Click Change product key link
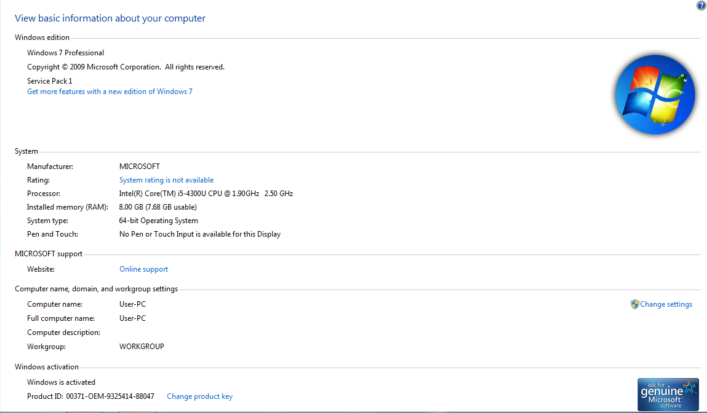The height and width of the screenshot is (413, 707). coord(200,396)
